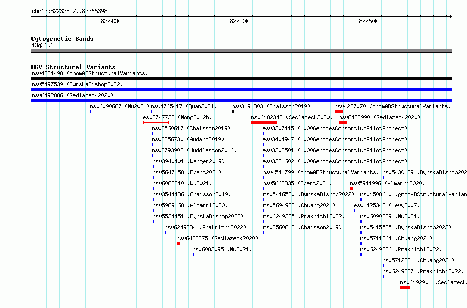Select nsv5944996 (Almarri2020) label
Screen dimensions: 467x308
click(387, 183)
